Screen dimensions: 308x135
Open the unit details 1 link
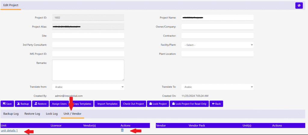tap(9, 131)
